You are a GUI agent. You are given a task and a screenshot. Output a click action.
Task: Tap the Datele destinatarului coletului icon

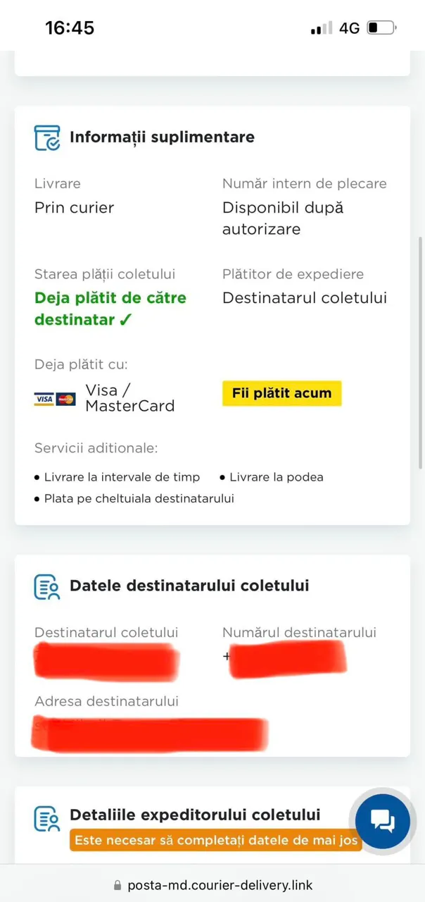click(47, 586)
